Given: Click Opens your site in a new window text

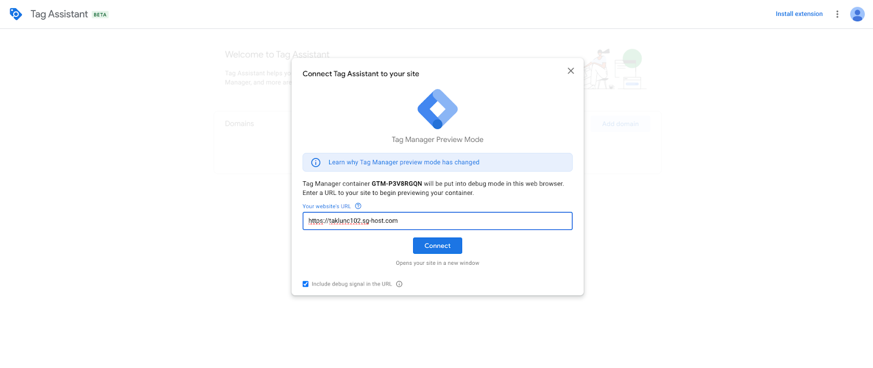Looking at the screenshot, I should tap(438, 263).
